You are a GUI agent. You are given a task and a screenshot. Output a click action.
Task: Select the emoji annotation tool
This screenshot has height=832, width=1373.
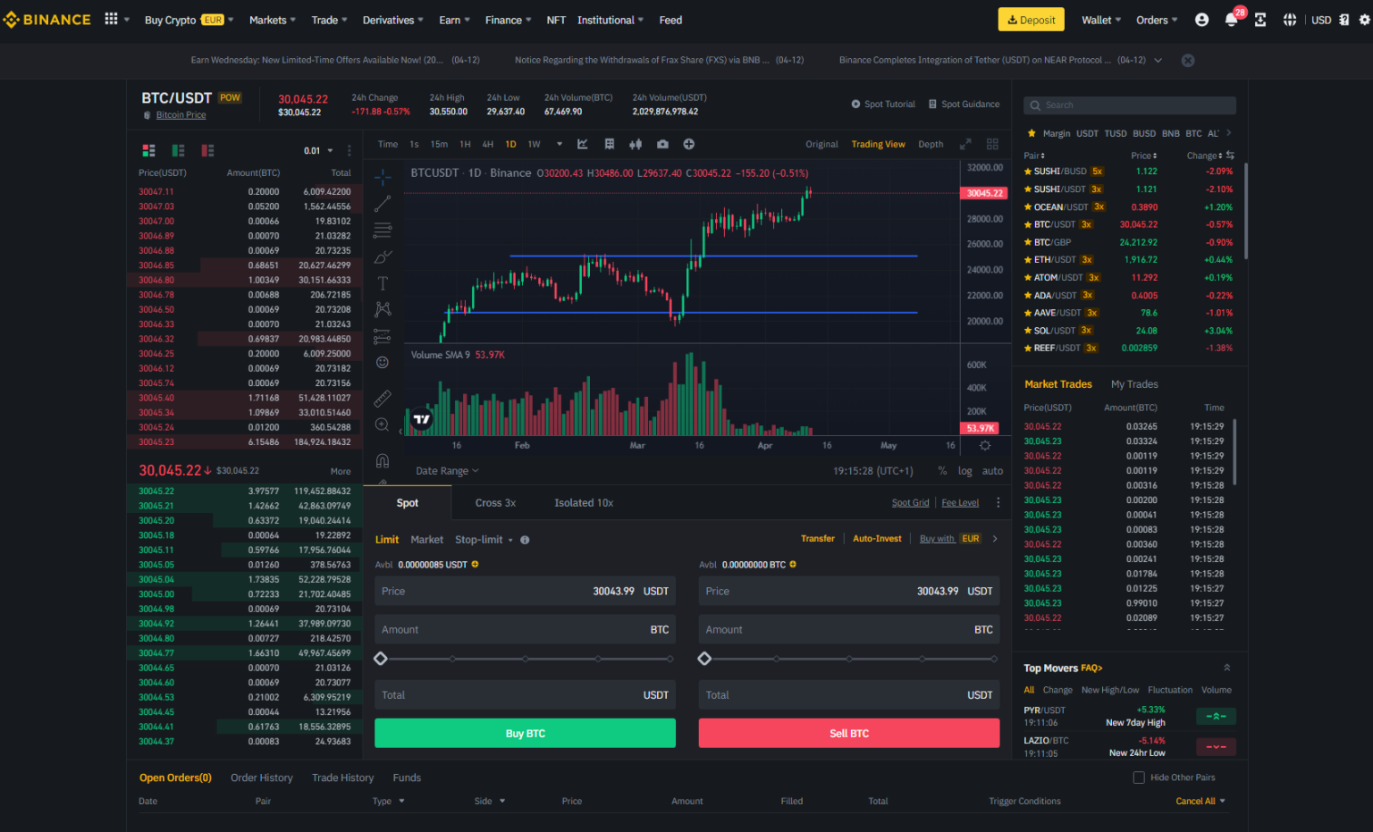[383, 362]
